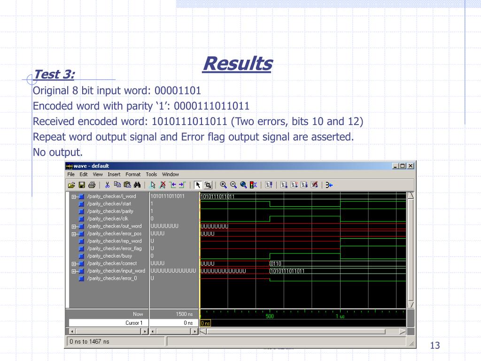This screenshot has width=481, height=361.
Task: Open the Tools menu
Action: [x=151, y=174]
